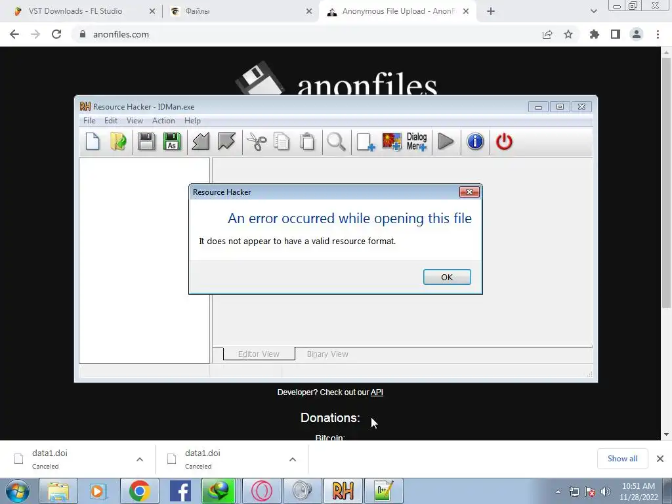The height and width of the screenshot is (504, 672).
Task: Click the Paste clipboard icon
Action: [x=307, y=142]
